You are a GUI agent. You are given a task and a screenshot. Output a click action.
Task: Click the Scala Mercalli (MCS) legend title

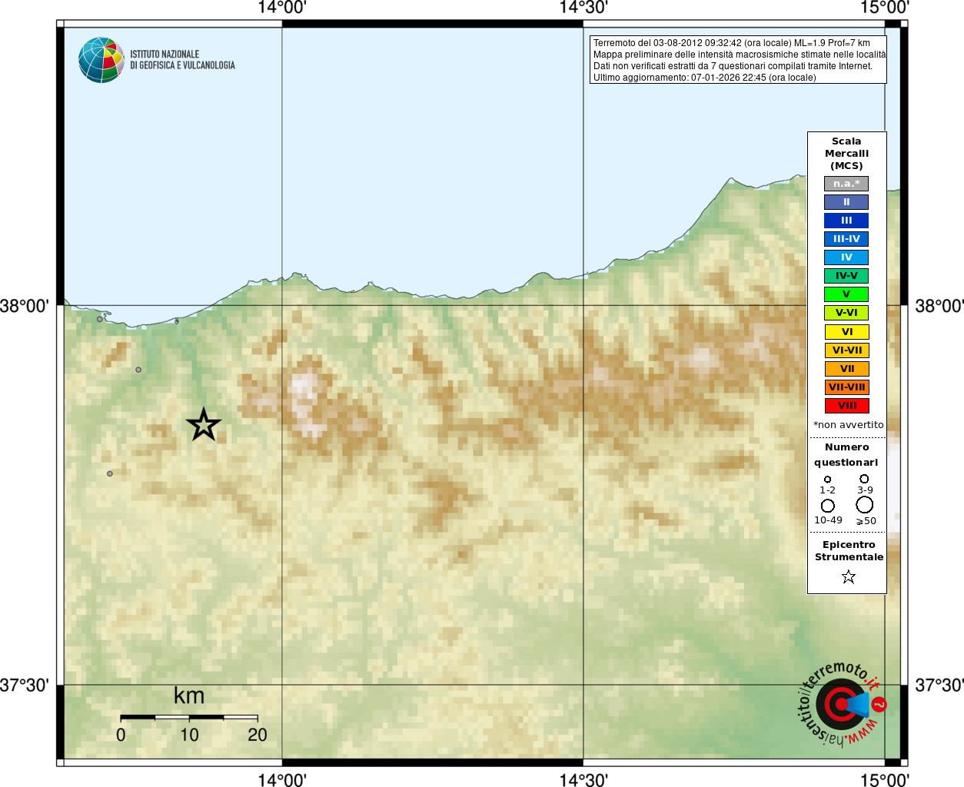(846, 154)
